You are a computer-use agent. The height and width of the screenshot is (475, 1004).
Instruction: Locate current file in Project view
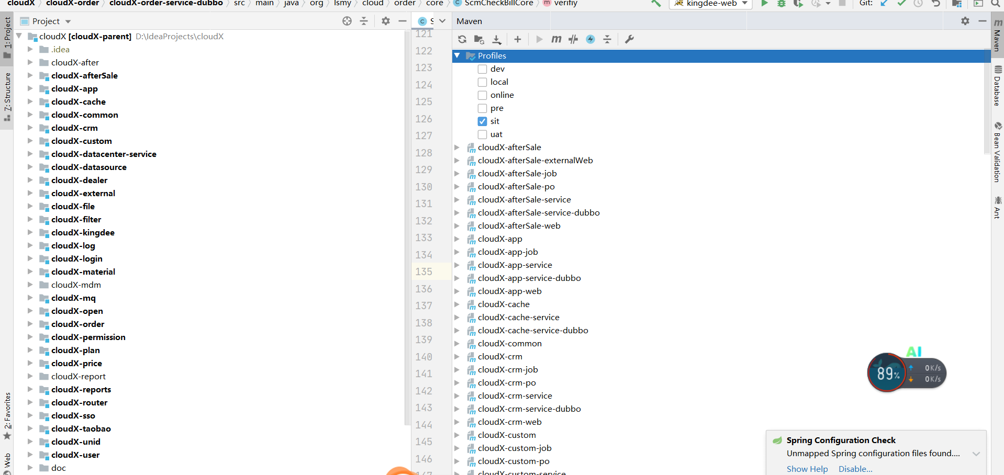pos(347,21)
